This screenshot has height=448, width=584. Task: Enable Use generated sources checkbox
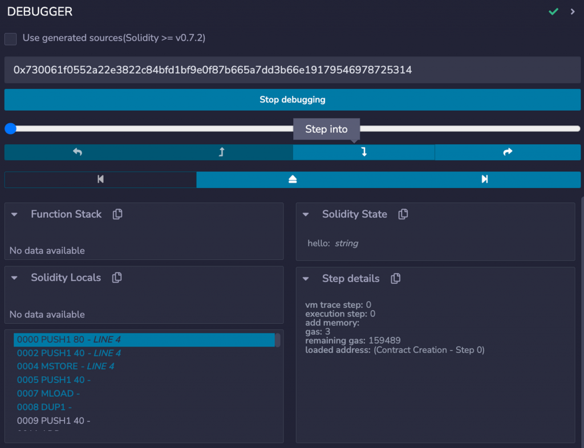10,39
